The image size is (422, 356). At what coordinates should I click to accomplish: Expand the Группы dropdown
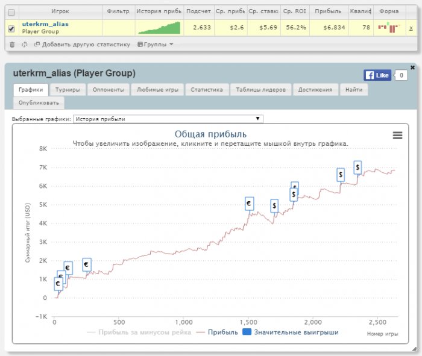(x=156, y=44)
